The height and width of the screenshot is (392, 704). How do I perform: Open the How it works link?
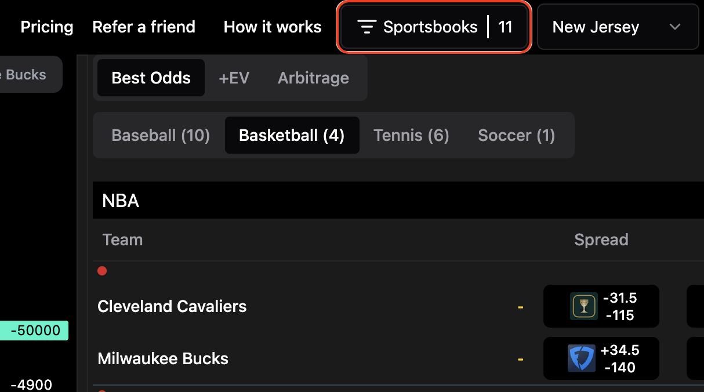273,27
